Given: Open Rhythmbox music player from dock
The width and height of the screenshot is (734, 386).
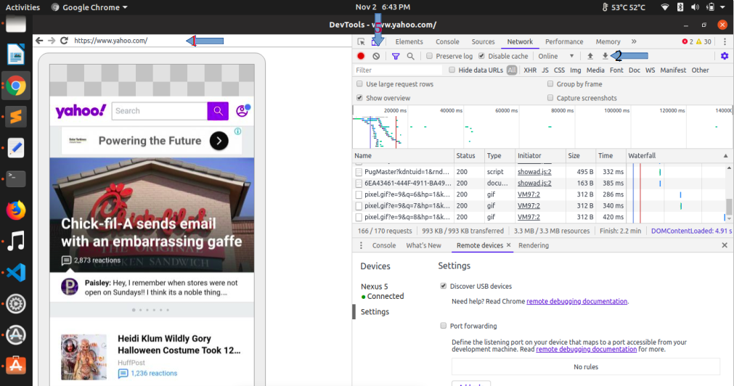Looking at the screenshot, I should (16, 242).
